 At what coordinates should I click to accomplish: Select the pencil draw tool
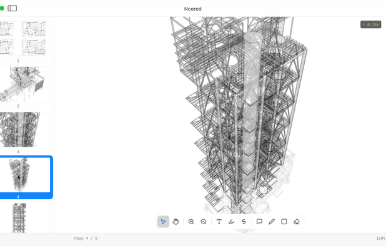point(272,222)
